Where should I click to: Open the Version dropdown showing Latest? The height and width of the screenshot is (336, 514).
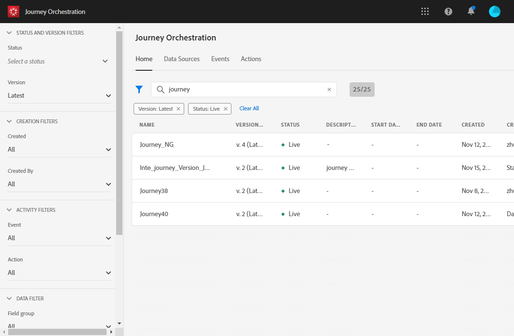pos(58,95)
